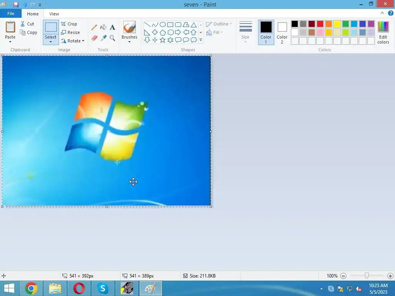395x296 pixels.
Task: Crop the image to the selection
Action: pos(69,24)
